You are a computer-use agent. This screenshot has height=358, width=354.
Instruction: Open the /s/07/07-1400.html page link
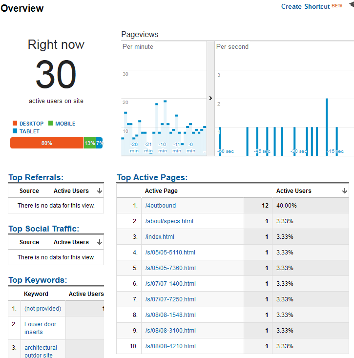pos(170,284)
